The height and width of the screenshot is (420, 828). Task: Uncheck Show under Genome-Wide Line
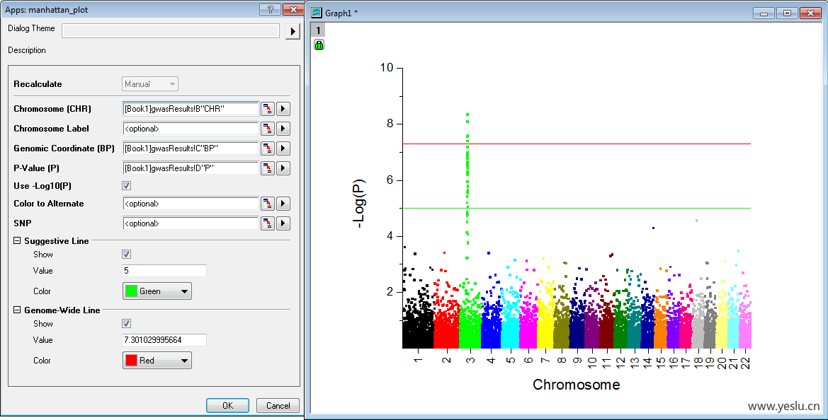pos(127,324)
